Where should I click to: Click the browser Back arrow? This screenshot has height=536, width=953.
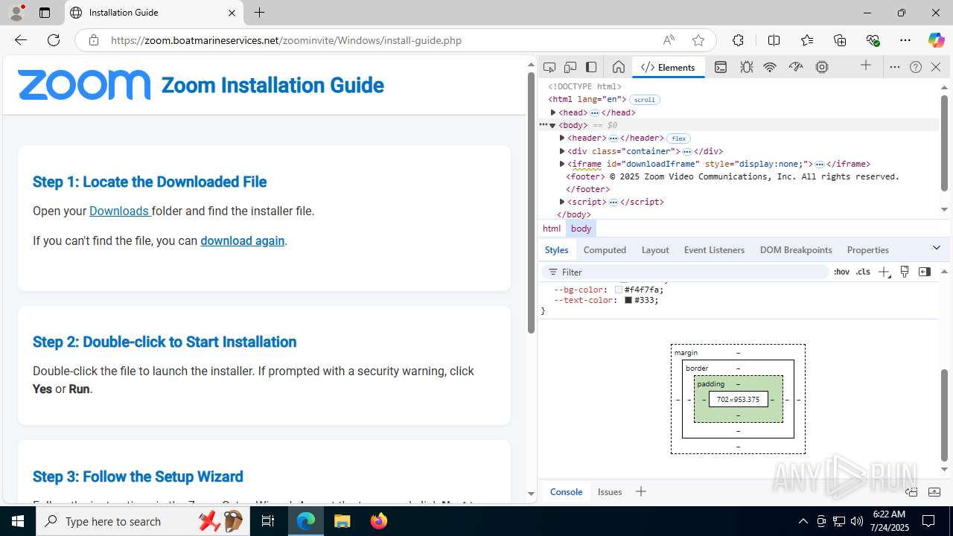21,40
